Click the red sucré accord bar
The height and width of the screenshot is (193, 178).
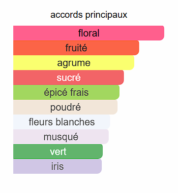[68, 77]
